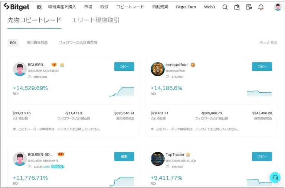Switch to エリート現物取引 tab
The image size is (285, 188).
[x=95, y=20]
